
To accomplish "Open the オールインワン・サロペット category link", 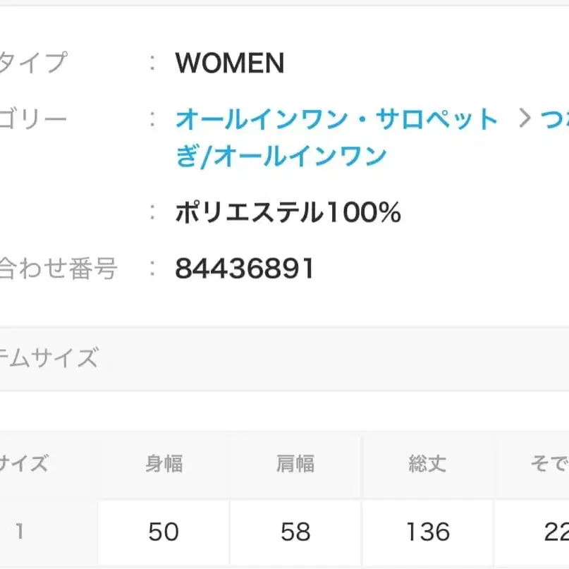I will pos(336,120).
